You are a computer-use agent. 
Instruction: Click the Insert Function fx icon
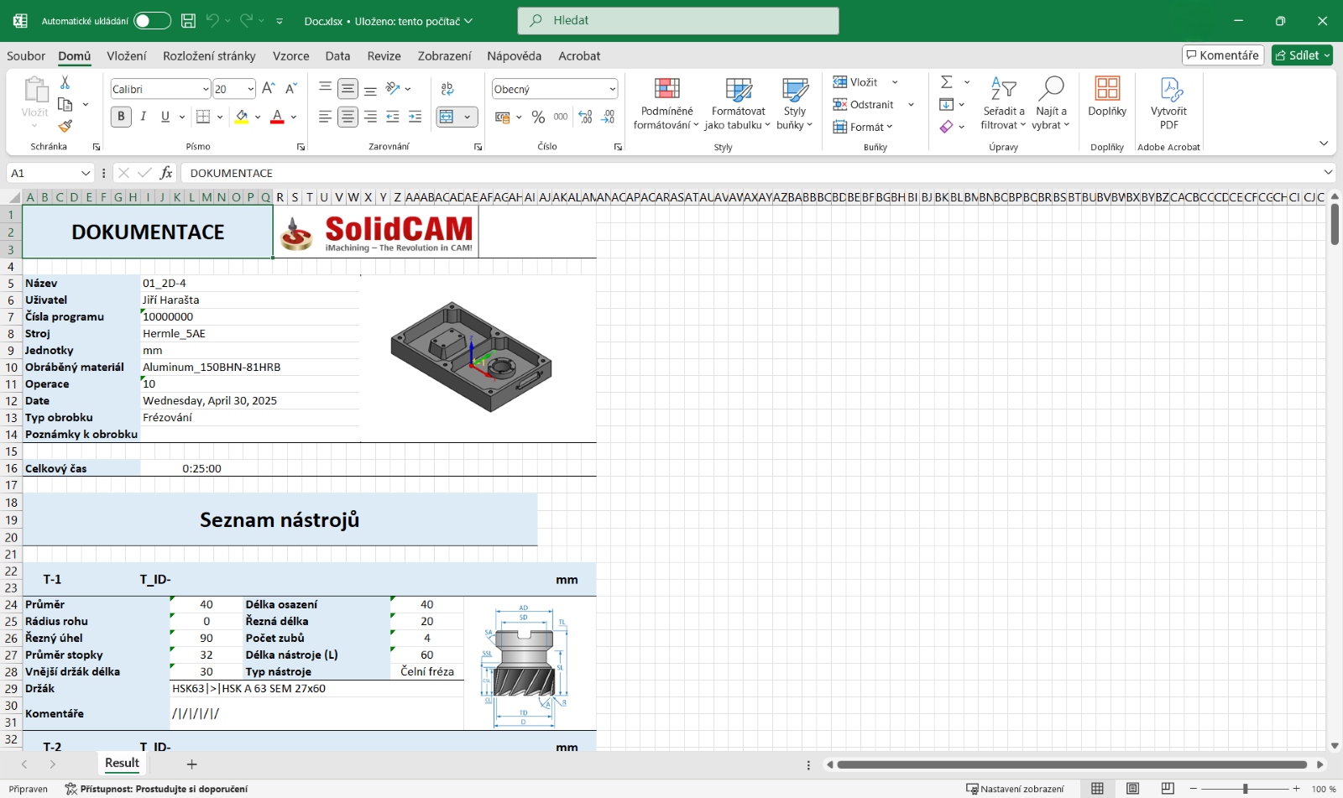[x=166, y=173]
